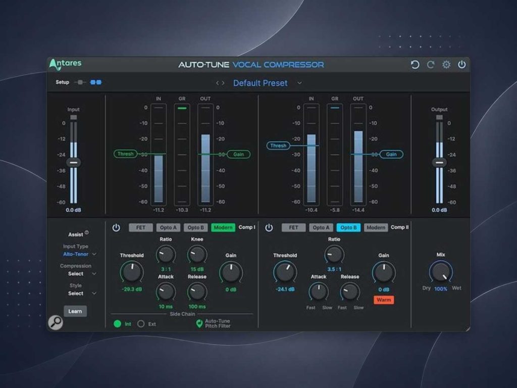Click the Learn button
517x388 pixels.
(x=75, y=311)
